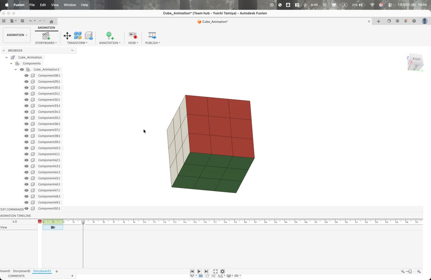Image resolution: width=431 pixels, height=280 pixels.
Task: Expand the ANNOTATION dropdown menu
Action: pos(110,43)
